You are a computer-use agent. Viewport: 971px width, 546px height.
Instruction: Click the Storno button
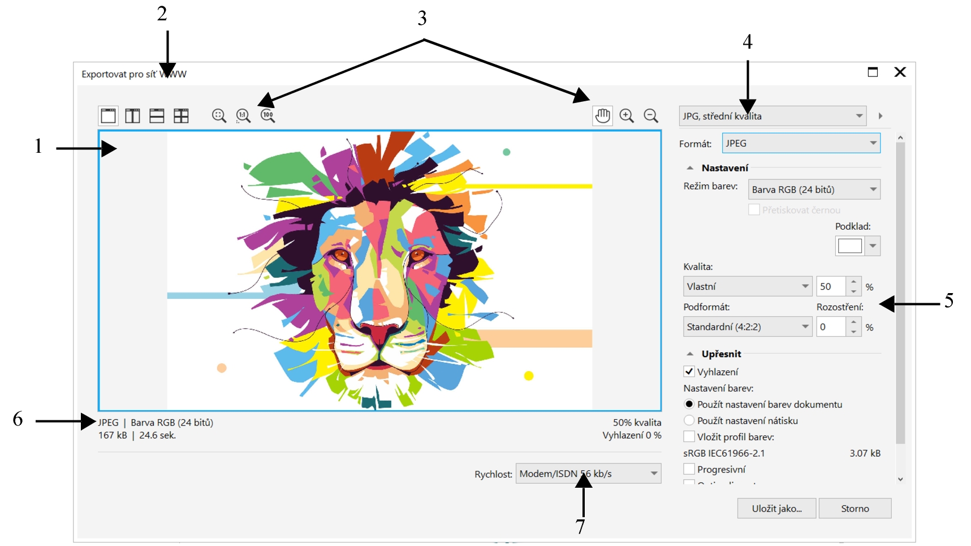(x=855, y=508)
